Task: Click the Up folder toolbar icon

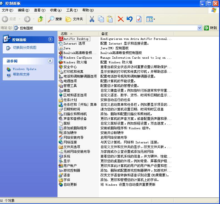Action: coord(41,19)
